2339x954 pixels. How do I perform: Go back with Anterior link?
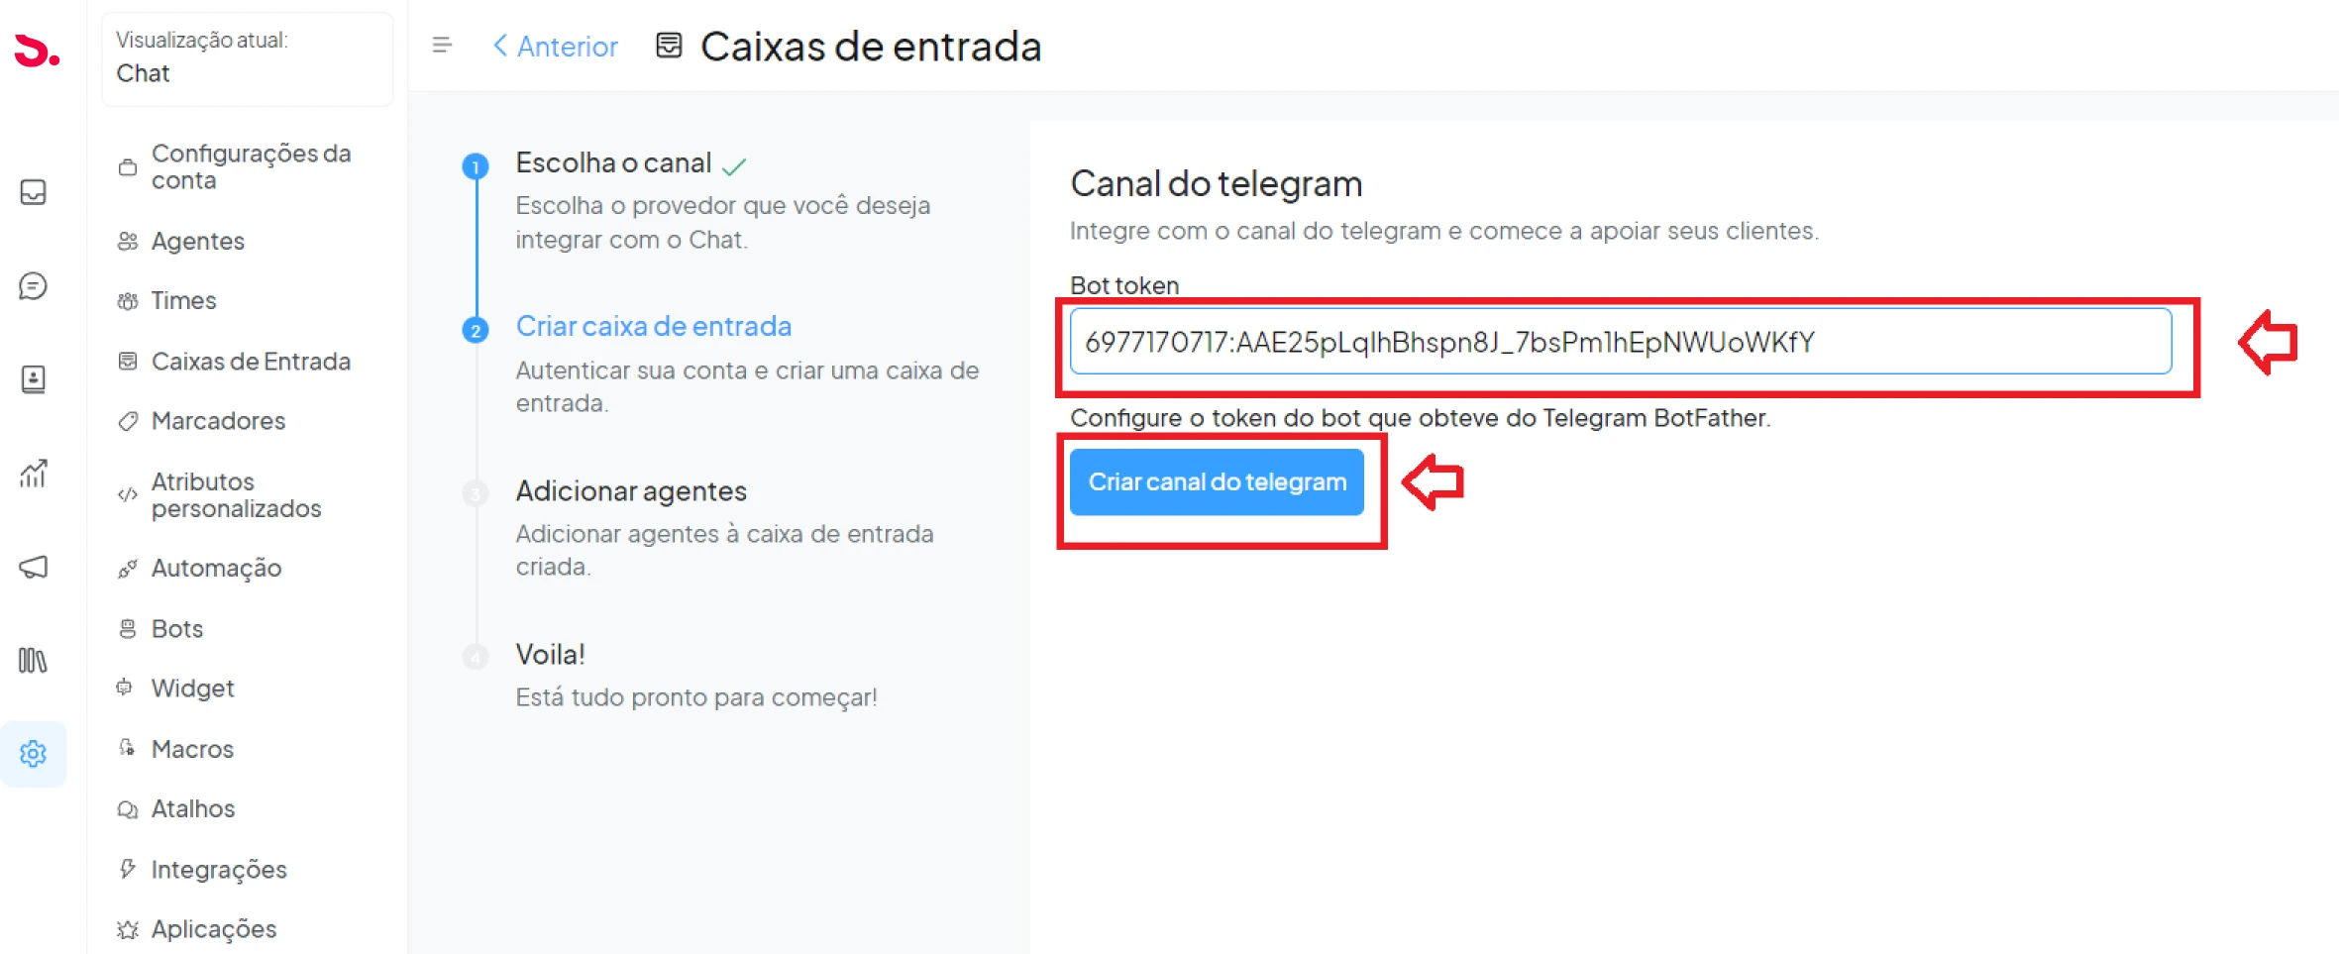[555, 47]
